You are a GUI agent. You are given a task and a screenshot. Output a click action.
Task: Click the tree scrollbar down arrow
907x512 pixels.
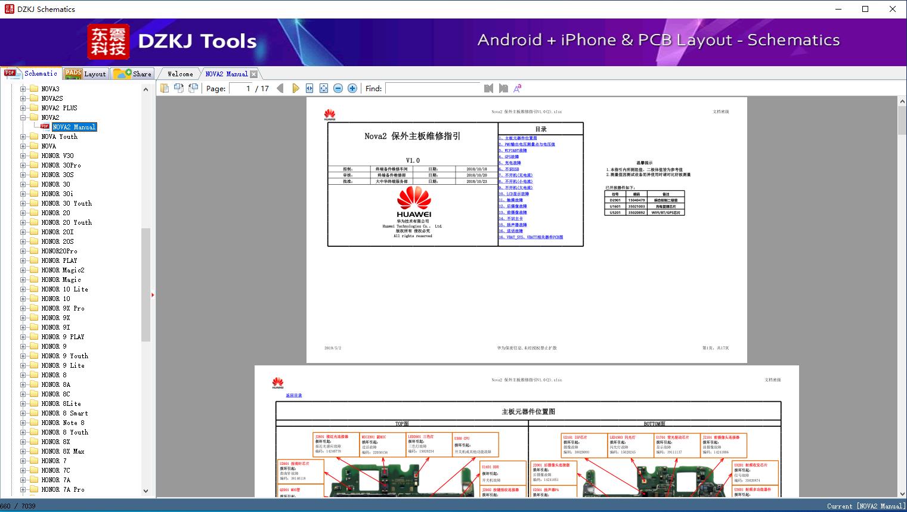(146, 491)
